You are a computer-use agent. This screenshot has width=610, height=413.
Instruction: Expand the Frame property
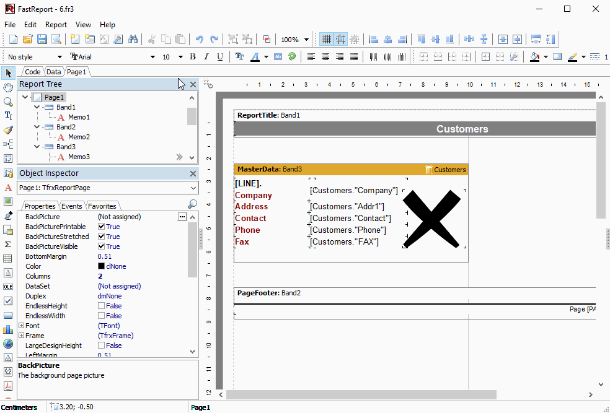click(x=22, y=336)
